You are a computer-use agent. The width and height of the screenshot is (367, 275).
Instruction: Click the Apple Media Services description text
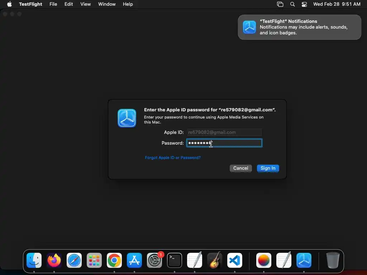[204, 120]
